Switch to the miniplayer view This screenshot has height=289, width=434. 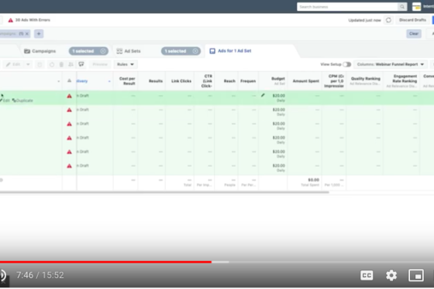(x=416, y=275)
